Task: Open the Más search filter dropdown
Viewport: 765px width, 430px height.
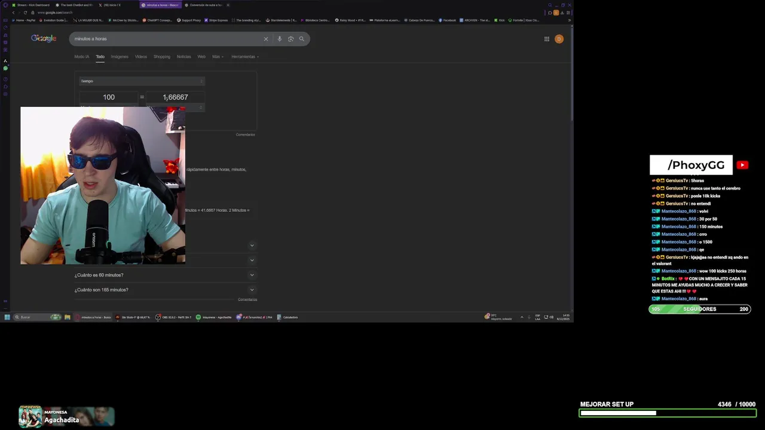Action: coord(218,57)
